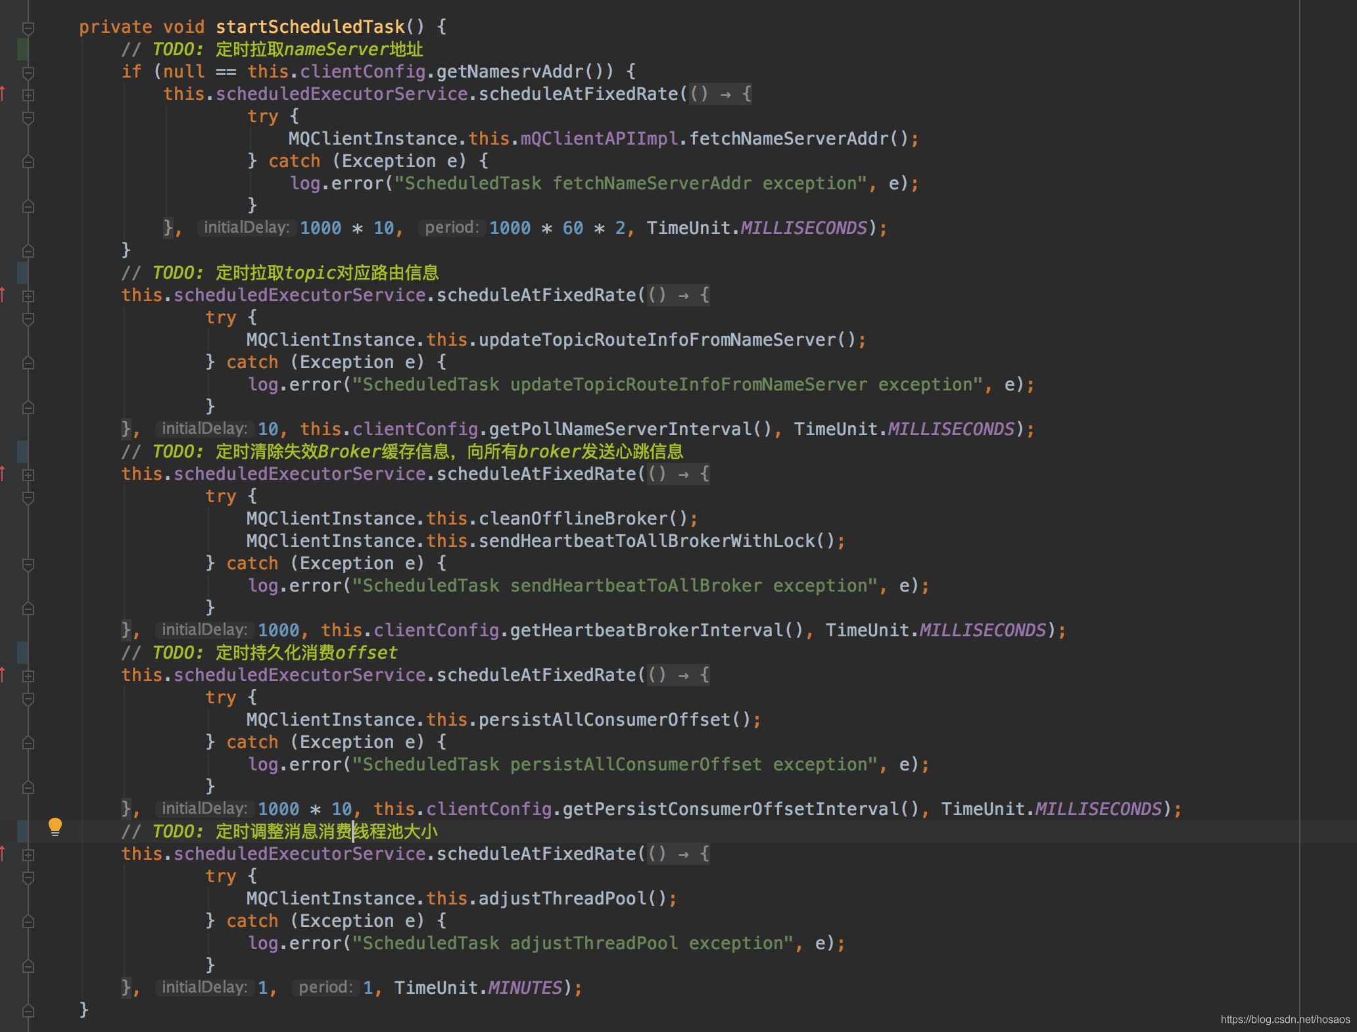Toggle folded lambda '() → {' after topic TODO
1357x1032 pixels.
pos(678,295)
